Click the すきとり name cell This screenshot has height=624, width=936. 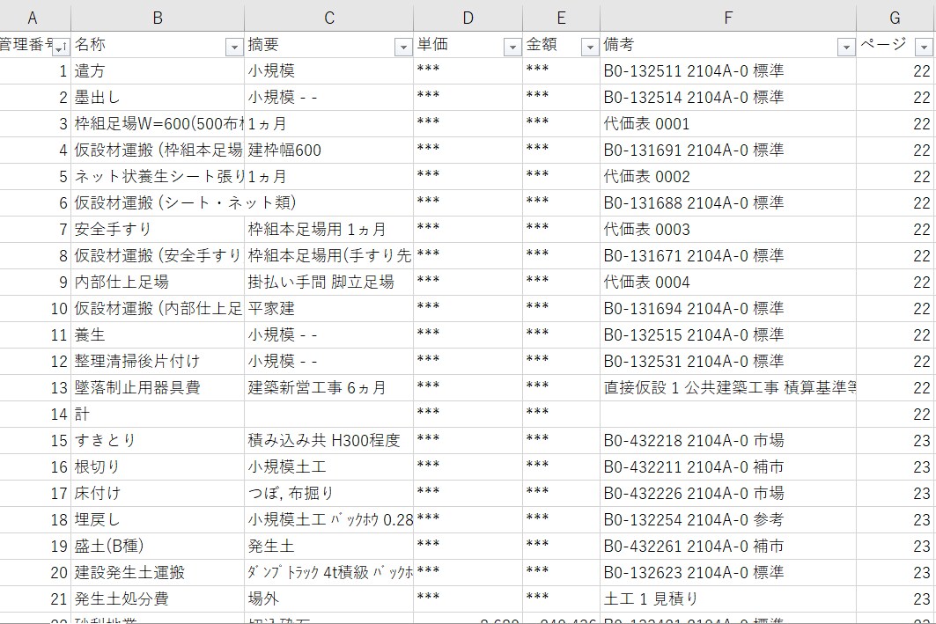click(158, 440)
